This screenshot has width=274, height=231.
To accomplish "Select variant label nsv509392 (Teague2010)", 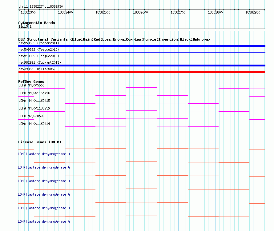I will pyautogui.click(x=39, y=50).
